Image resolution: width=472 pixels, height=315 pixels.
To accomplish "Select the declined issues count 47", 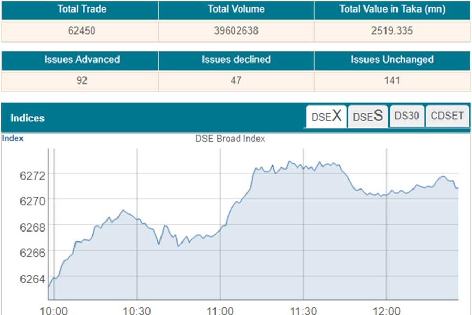I will tap(237, 81).
